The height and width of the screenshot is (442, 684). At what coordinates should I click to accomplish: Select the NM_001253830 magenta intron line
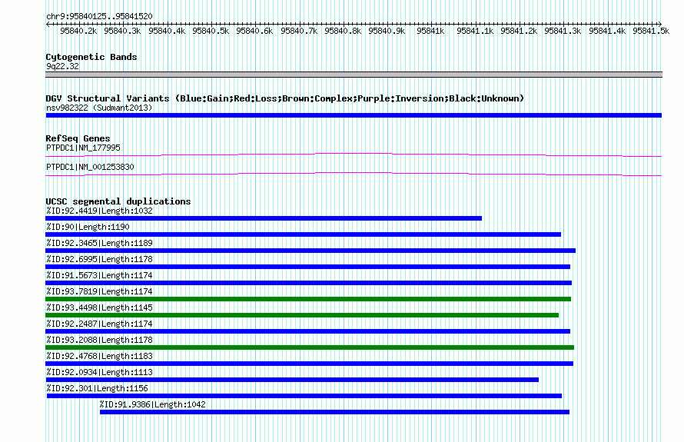[354, 174]
